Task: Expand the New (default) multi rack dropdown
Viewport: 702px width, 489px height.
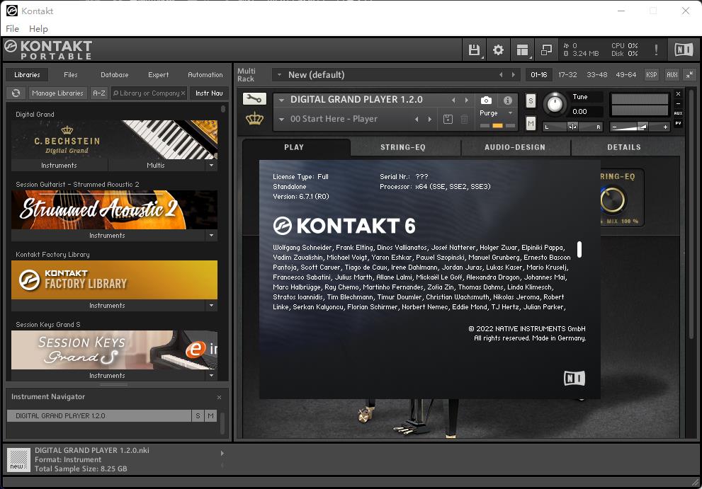Action: click(279, 74)
